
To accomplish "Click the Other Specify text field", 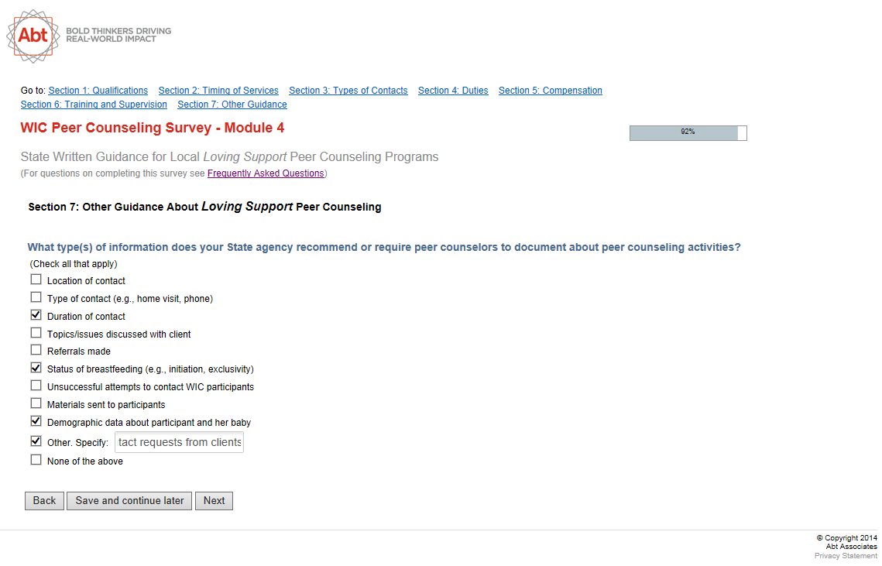I will click(179, 442).
